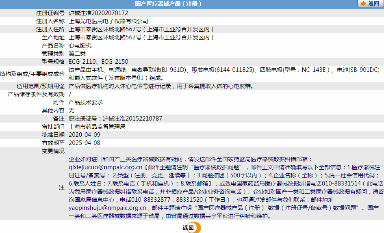
Task: Click the label 管理类别
Action: [53, 53]
